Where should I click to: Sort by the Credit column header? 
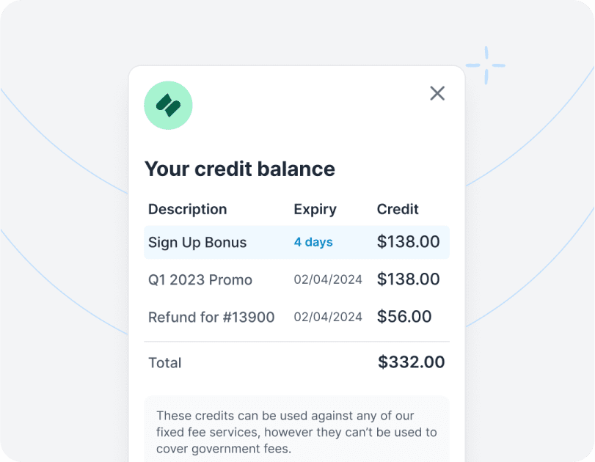[x=397, y=209]
